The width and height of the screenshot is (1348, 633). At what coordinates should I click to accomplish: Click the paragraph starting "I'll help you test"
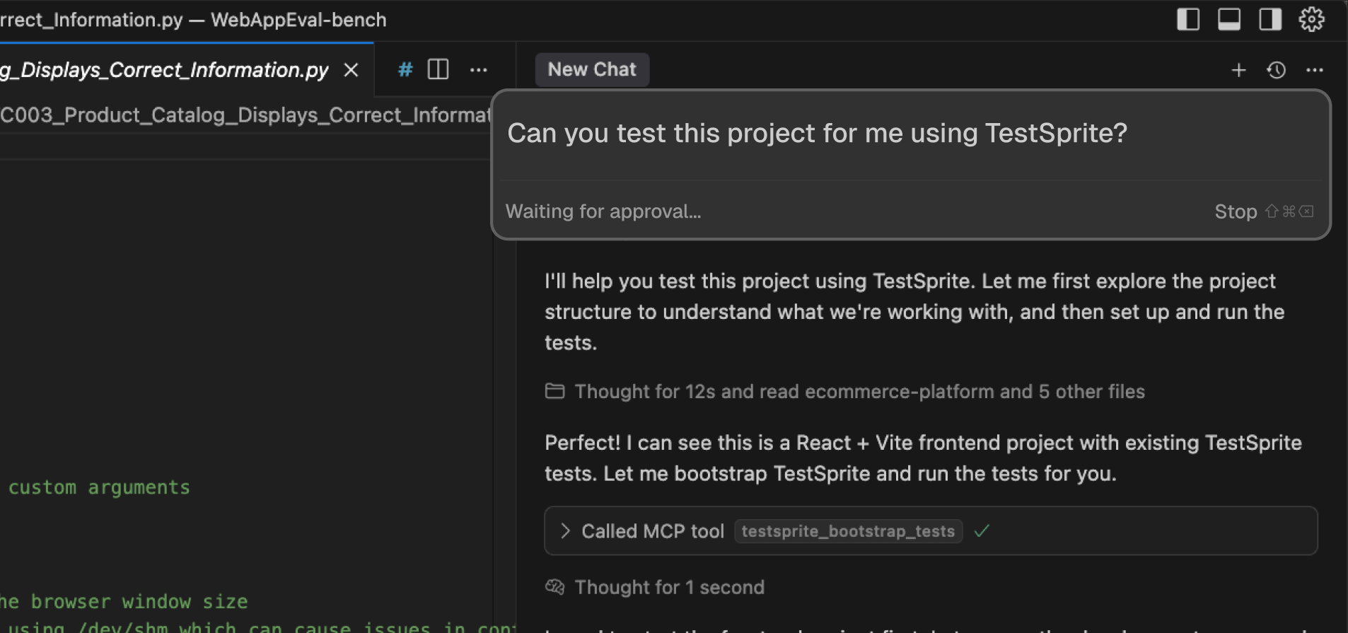click(x=914, y=312)
